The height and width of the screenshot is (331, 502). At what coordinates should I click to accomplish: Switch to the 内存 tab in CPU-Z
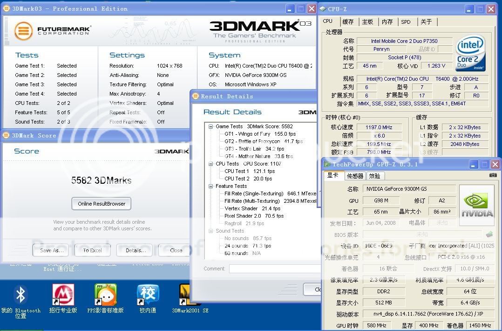[x=387, y=22]
